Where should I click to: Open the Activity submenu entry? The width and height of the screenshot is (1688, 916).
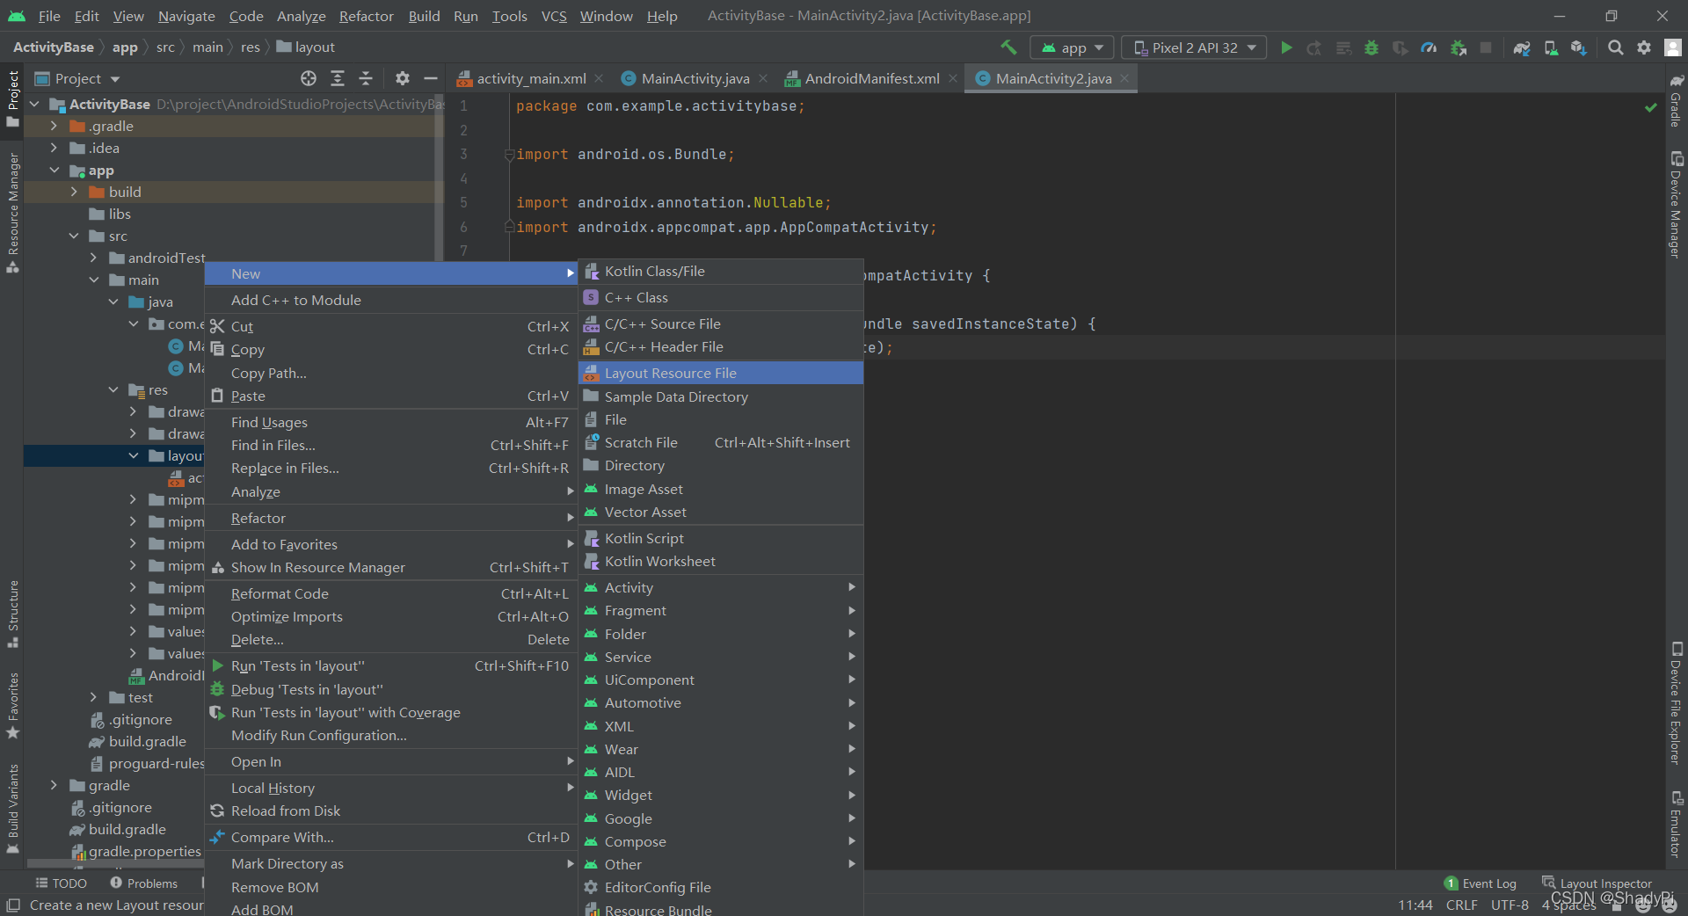pyautogui.click(x=721, y=587)
